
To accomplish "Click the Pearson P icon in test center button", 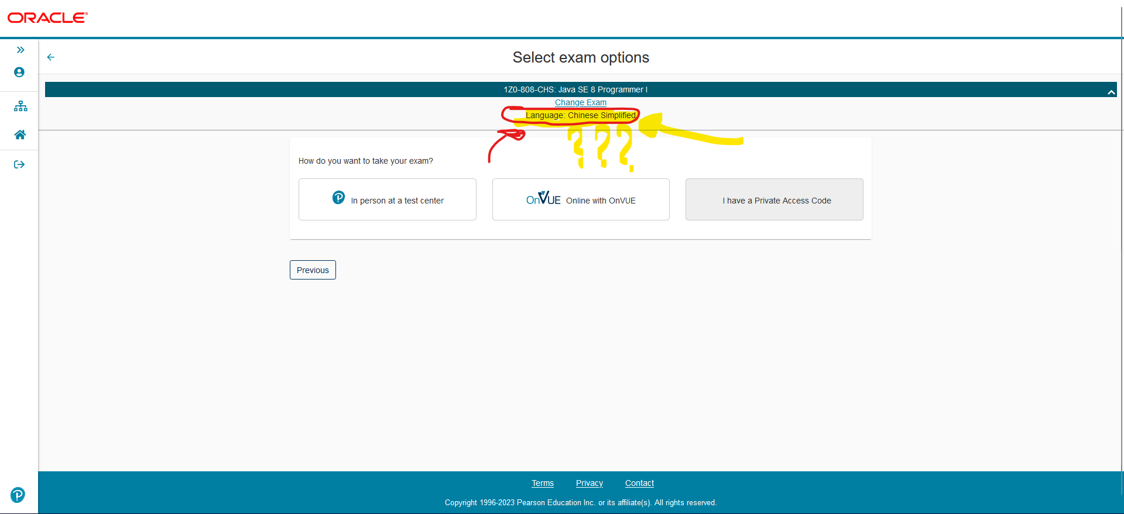I will [338, 198].
